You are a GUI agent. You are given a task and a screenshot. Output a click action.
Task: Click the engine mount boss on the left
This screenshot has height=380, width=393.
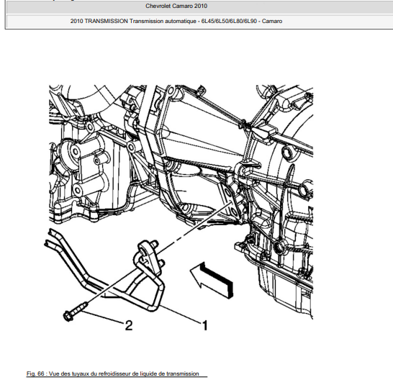point(75,151)
